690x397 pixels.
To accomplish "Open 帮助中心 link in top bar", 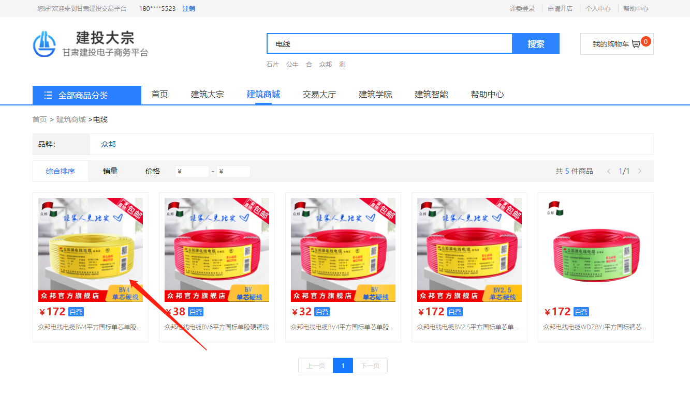I will 636,9.
